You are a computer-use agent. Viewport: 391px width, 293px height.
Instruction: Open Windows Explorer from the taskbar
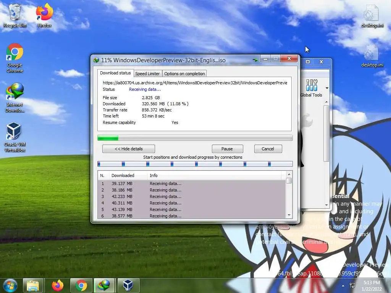tap(33, 285)
